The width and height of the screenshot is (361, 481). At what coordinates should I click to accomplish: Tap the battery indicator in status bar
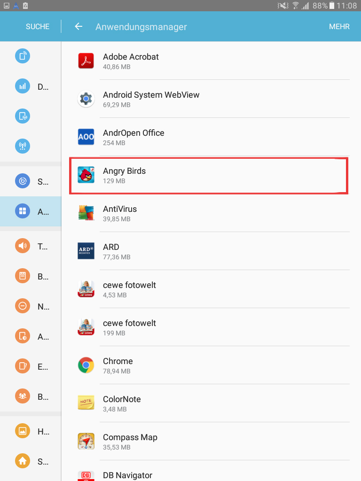[x=332, y=6]
